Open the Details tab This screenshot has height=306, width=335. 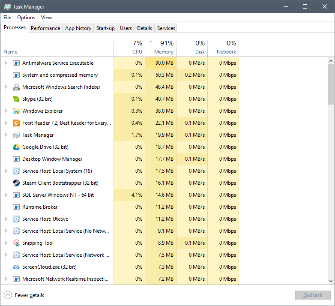click(144, 28)
